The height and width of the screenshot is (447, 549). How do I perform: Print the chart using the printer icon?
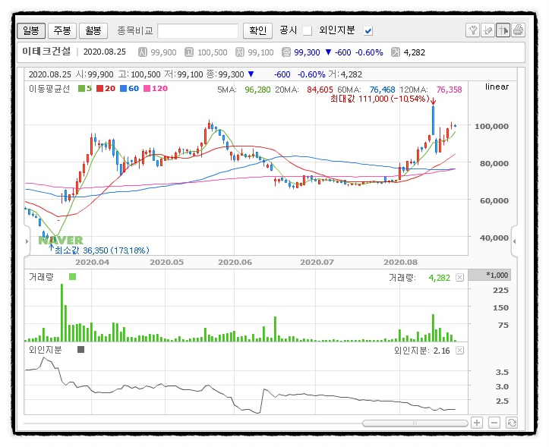click(518, 30)
